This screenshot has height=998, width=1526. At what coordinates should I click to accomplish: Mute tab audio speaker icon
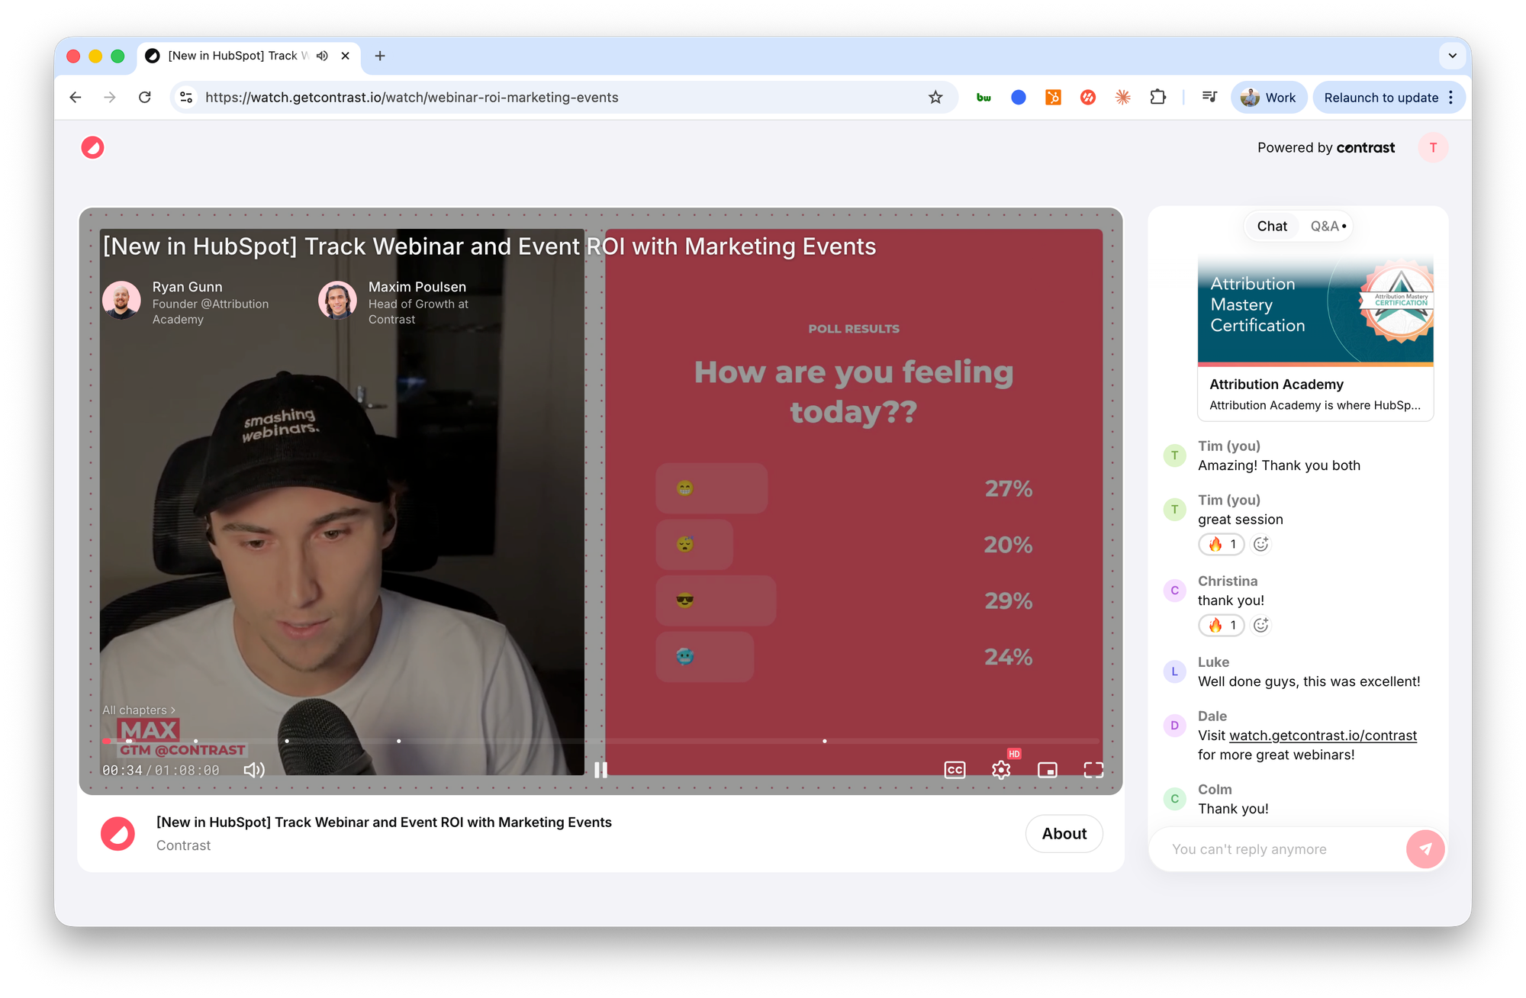coord(323,56)
